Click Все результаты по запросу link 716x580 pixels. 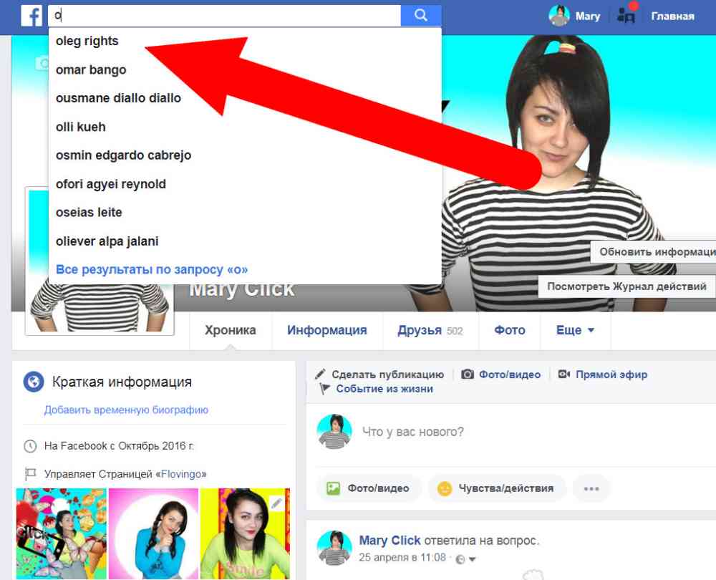pos(152,269)
